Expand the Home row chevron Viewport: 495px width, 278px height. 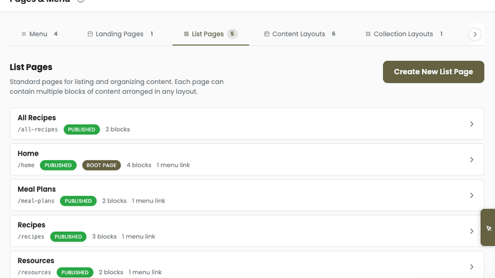click(x=471, y=159)
